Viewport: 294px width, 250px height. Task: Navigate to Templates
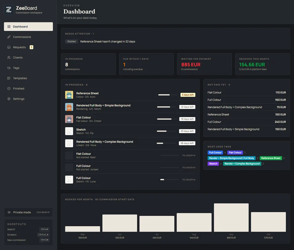pos(28,78)
